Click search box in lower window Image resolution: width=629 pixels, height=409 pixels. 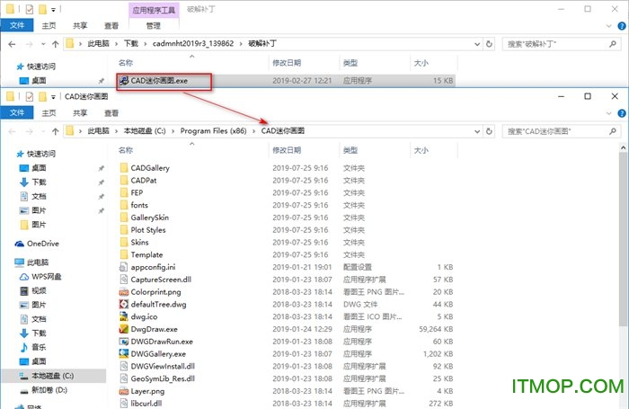[x=561, y=131]
